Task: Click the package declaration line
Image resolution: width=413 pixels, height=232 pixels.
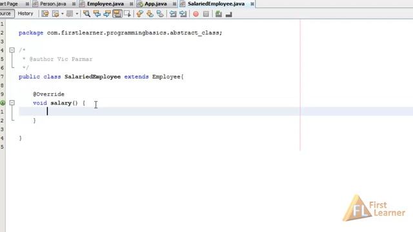Action: [121, 33]
